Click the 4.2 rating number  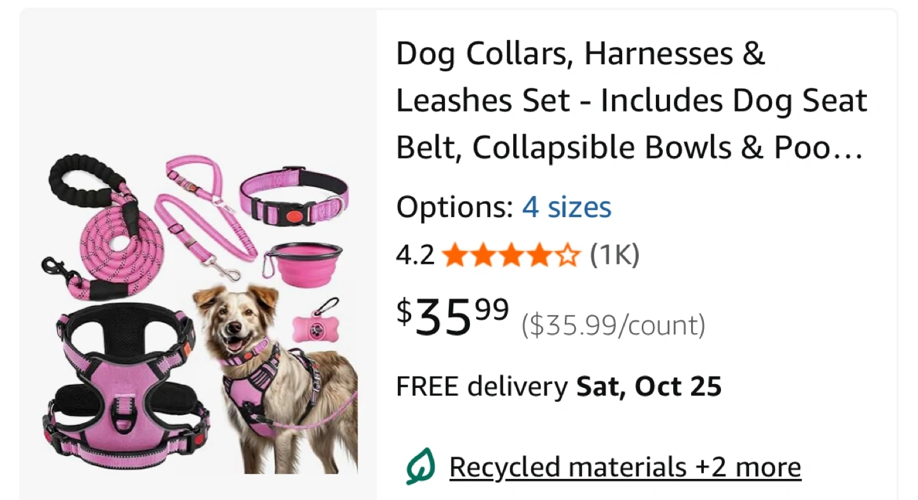415,256
